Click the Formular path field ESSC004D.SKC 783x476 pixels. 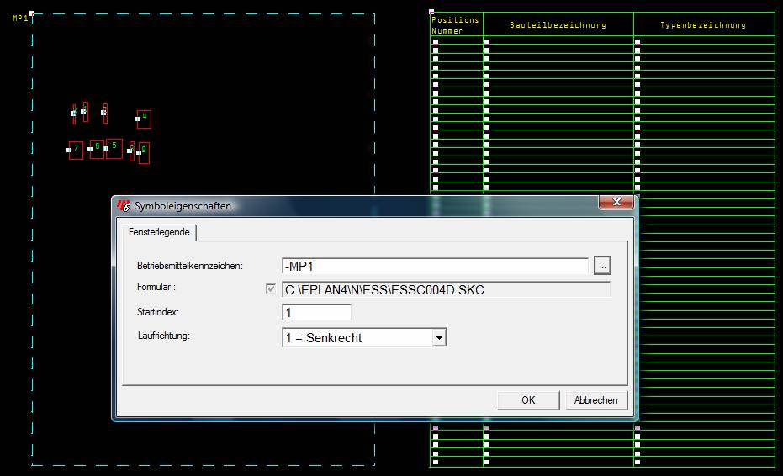(x=446, y=289)
